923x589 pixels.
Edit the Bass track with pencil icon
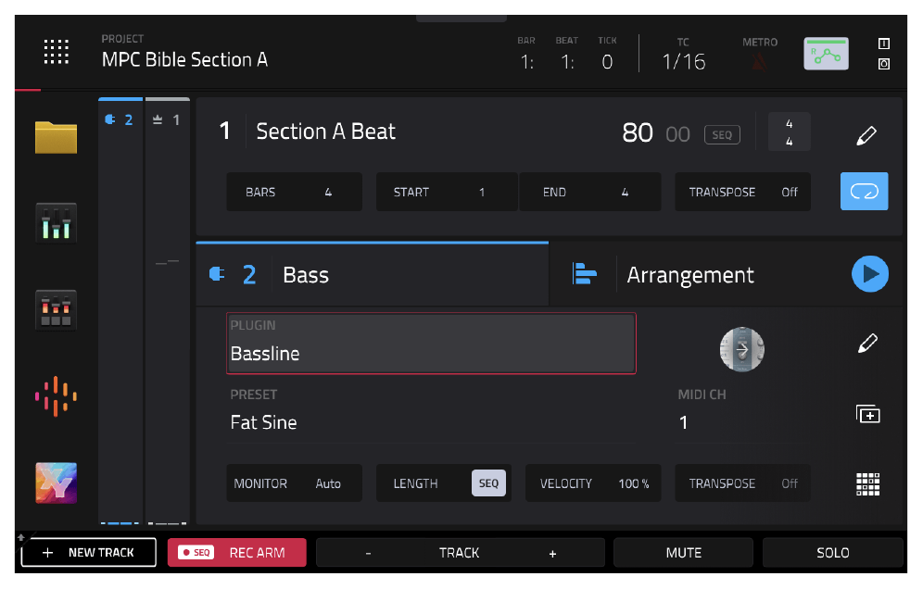click(867, 343)
